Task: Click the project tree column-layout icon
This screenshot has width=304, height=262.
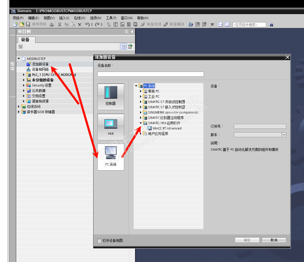Action: 127,32
